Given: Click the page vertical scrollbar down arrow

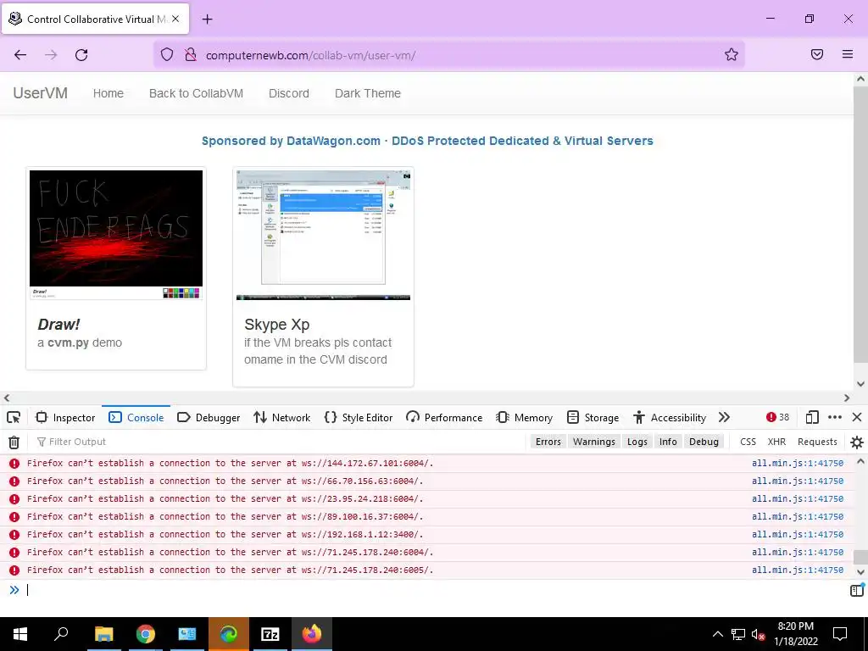Looking at the screenshot, I should click(x=860, y=384).
